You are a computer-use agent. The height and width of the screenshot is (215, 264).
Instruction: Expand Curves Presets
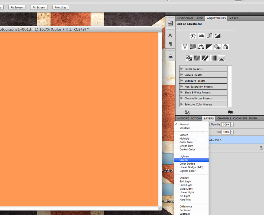[181, 75]
